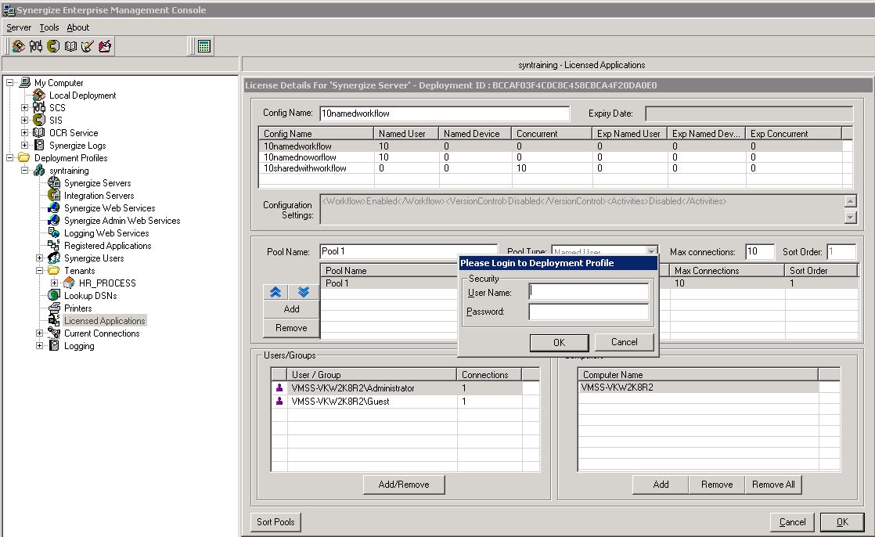Collapse the My Computer tree node

click(9, 83)
